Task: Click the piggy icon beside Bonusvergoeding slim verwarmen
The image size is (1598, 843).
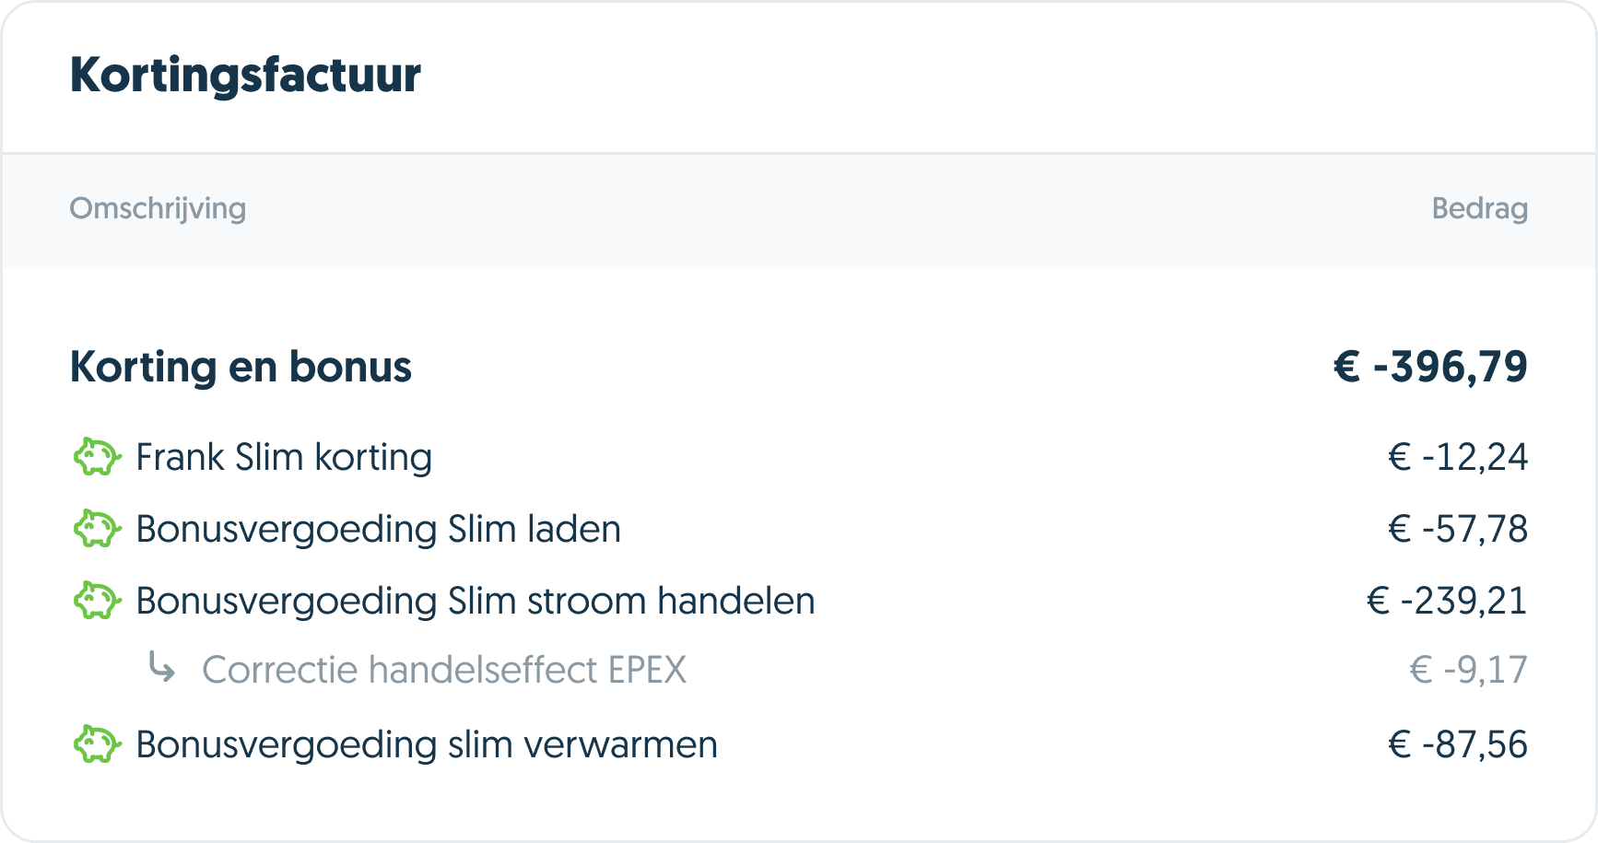Action: coord(97,744)
